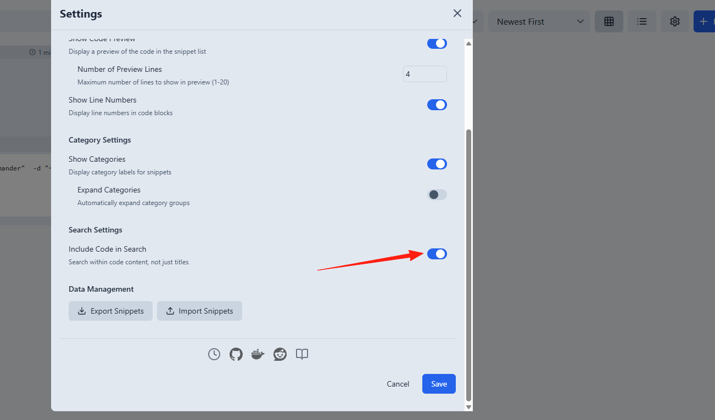Click the settings scrollbar up arrow
Screen dimensions: 715x420
pos(468,43)
